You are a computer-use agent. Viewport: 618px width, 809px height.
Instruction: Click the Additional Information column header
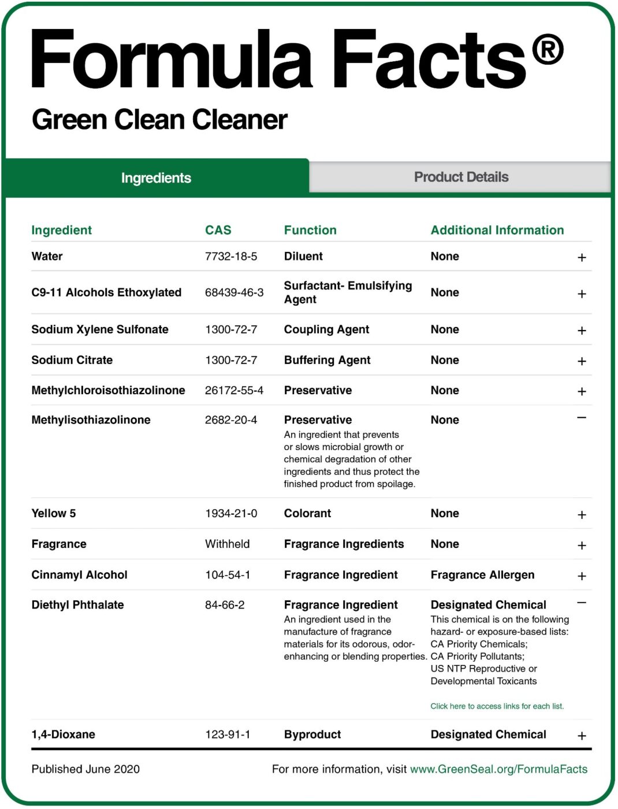[x=497, y=230]
